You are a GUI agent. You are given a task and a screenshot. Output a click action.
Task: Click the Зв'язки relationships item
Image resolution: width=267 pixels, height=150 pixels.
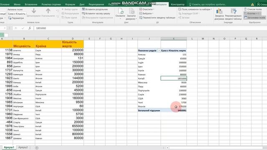pyautogui.click(x=184, y=17)
